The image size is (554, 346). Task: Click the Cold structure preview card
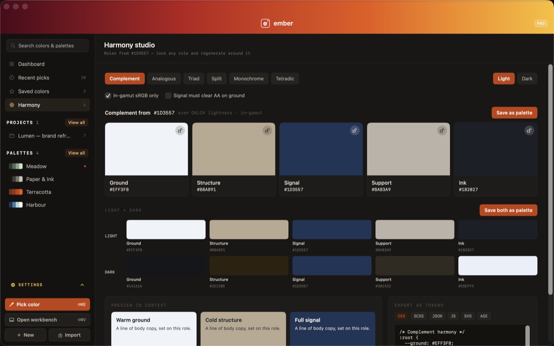[x=243, y=329]
